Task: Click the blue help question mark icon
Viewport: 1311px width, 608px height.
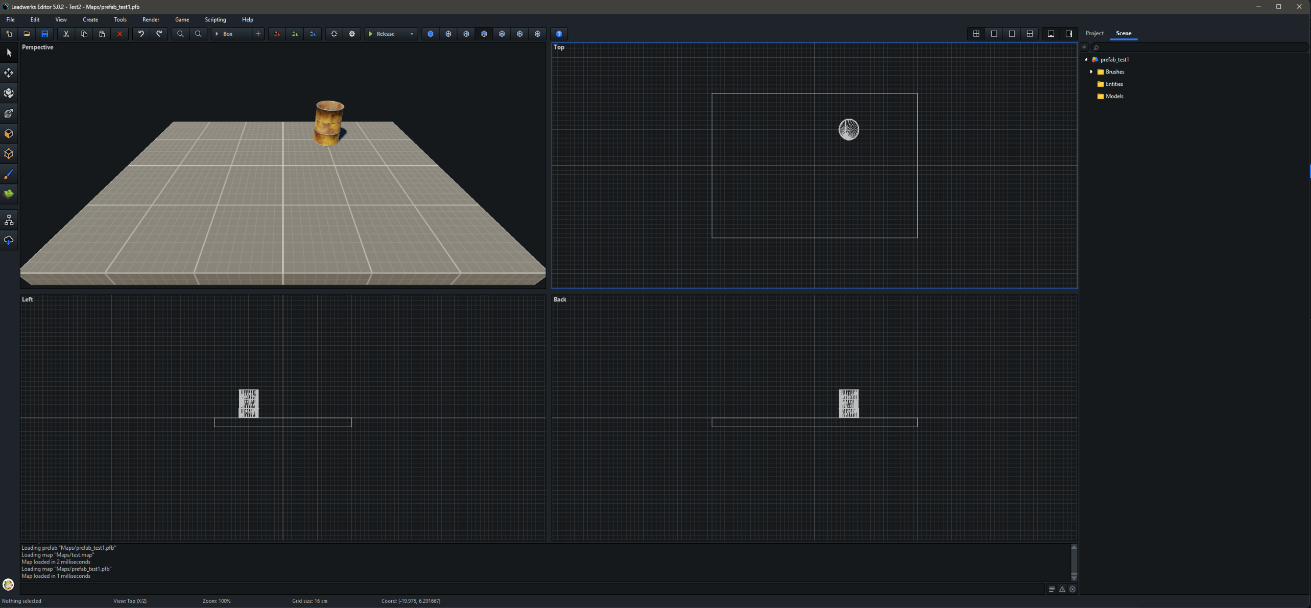Action: click(x=559, y=34)
